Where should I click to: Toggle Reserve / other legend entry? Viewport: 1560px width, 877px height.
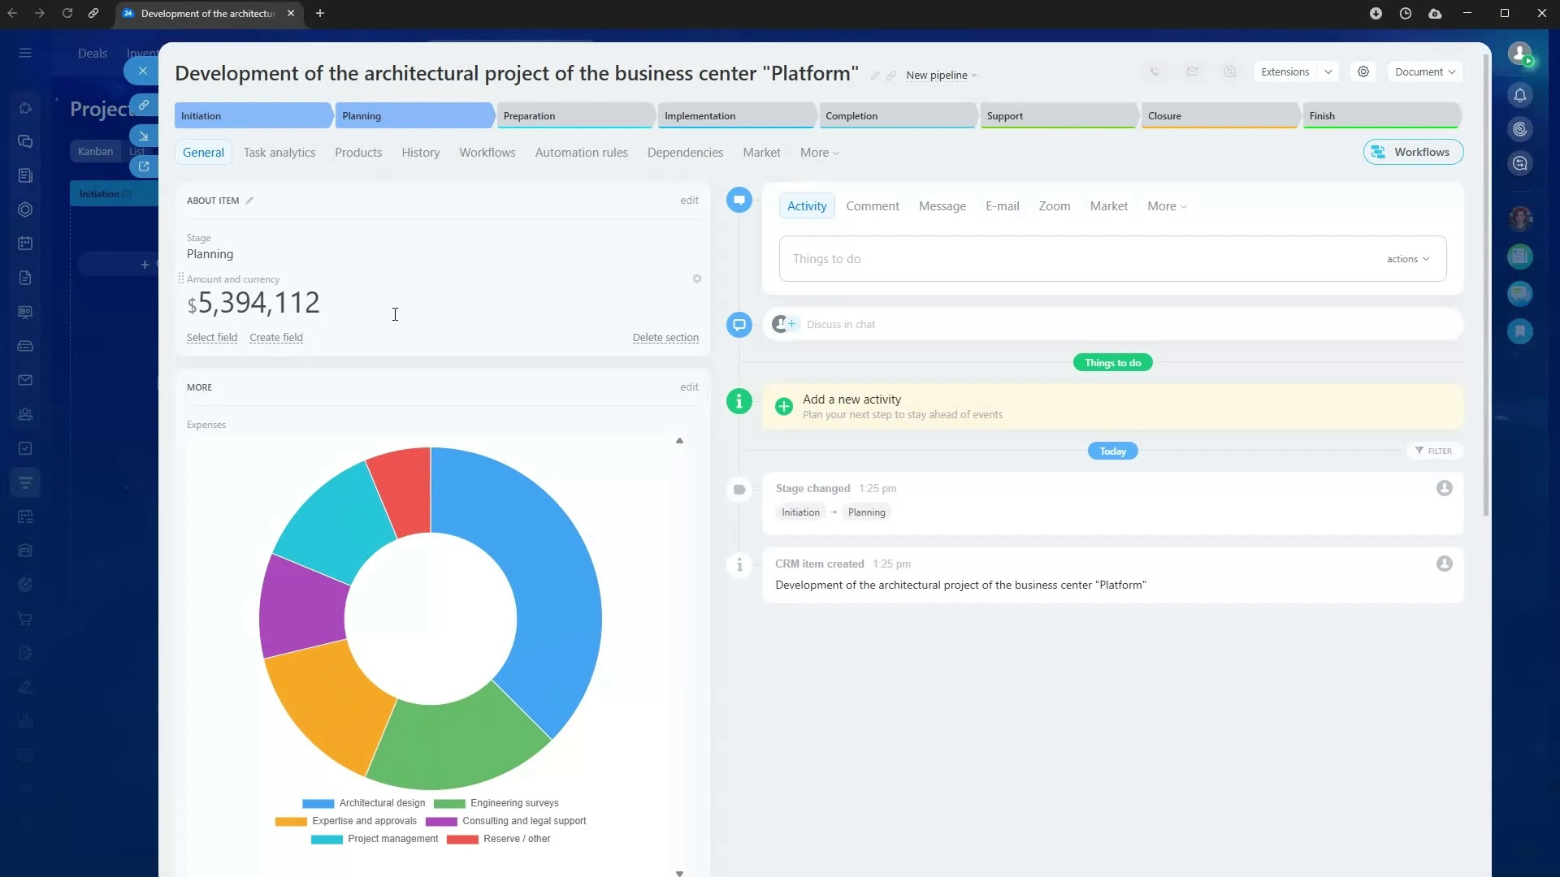(498, 839)
